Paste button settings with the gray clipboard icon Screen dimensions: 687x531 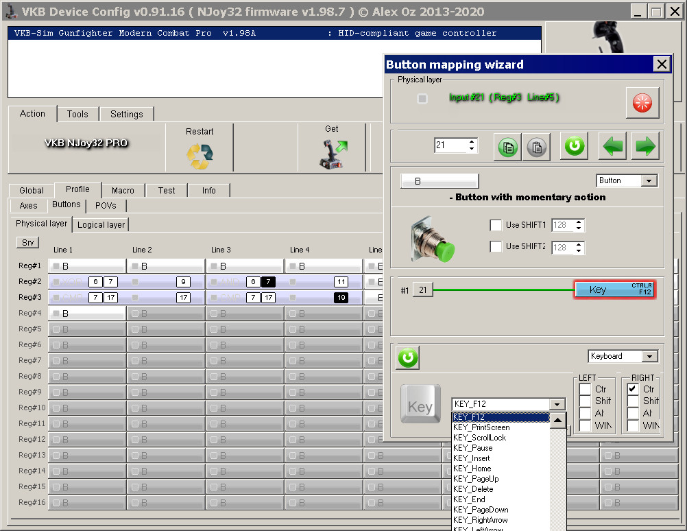coord(536,147)
